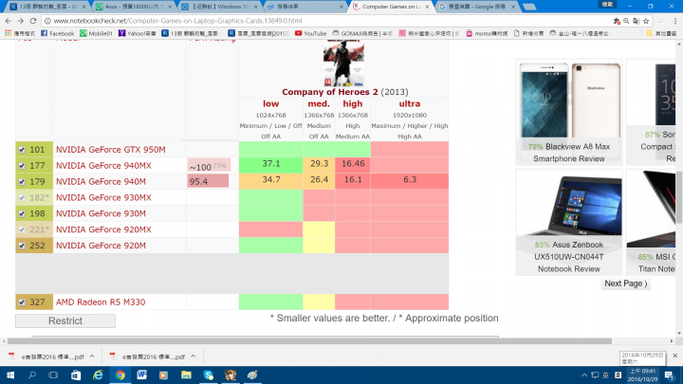Launch Windows Store from taskbar

coord(76,375)
